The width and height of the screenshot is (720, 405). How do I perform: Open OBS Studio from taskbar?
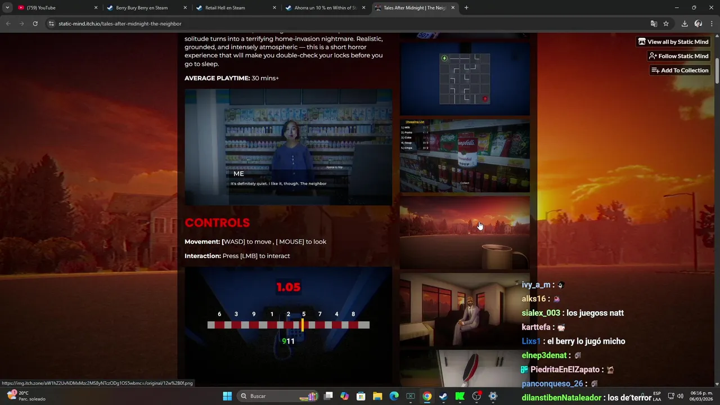pyautogui.click(x=476, y=396)
